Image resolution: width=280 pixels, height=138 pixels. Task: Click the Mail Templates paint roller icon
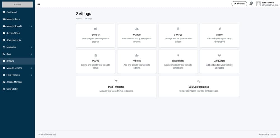point(116,81)
